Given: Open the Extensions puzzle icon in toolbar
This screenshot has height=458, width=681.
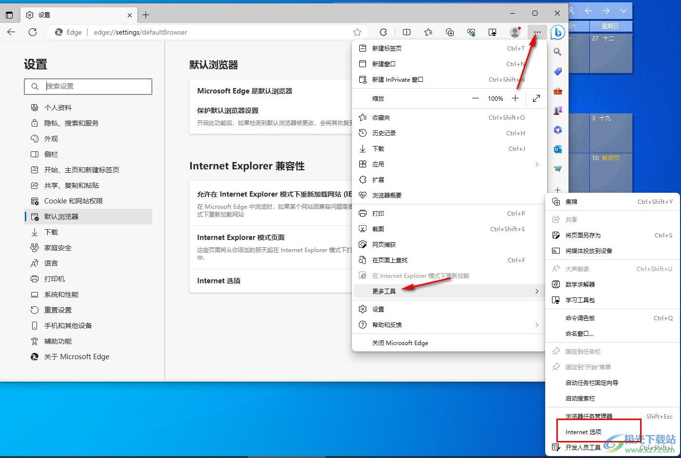Looking at the screenshot, I should tap(384, 32).
